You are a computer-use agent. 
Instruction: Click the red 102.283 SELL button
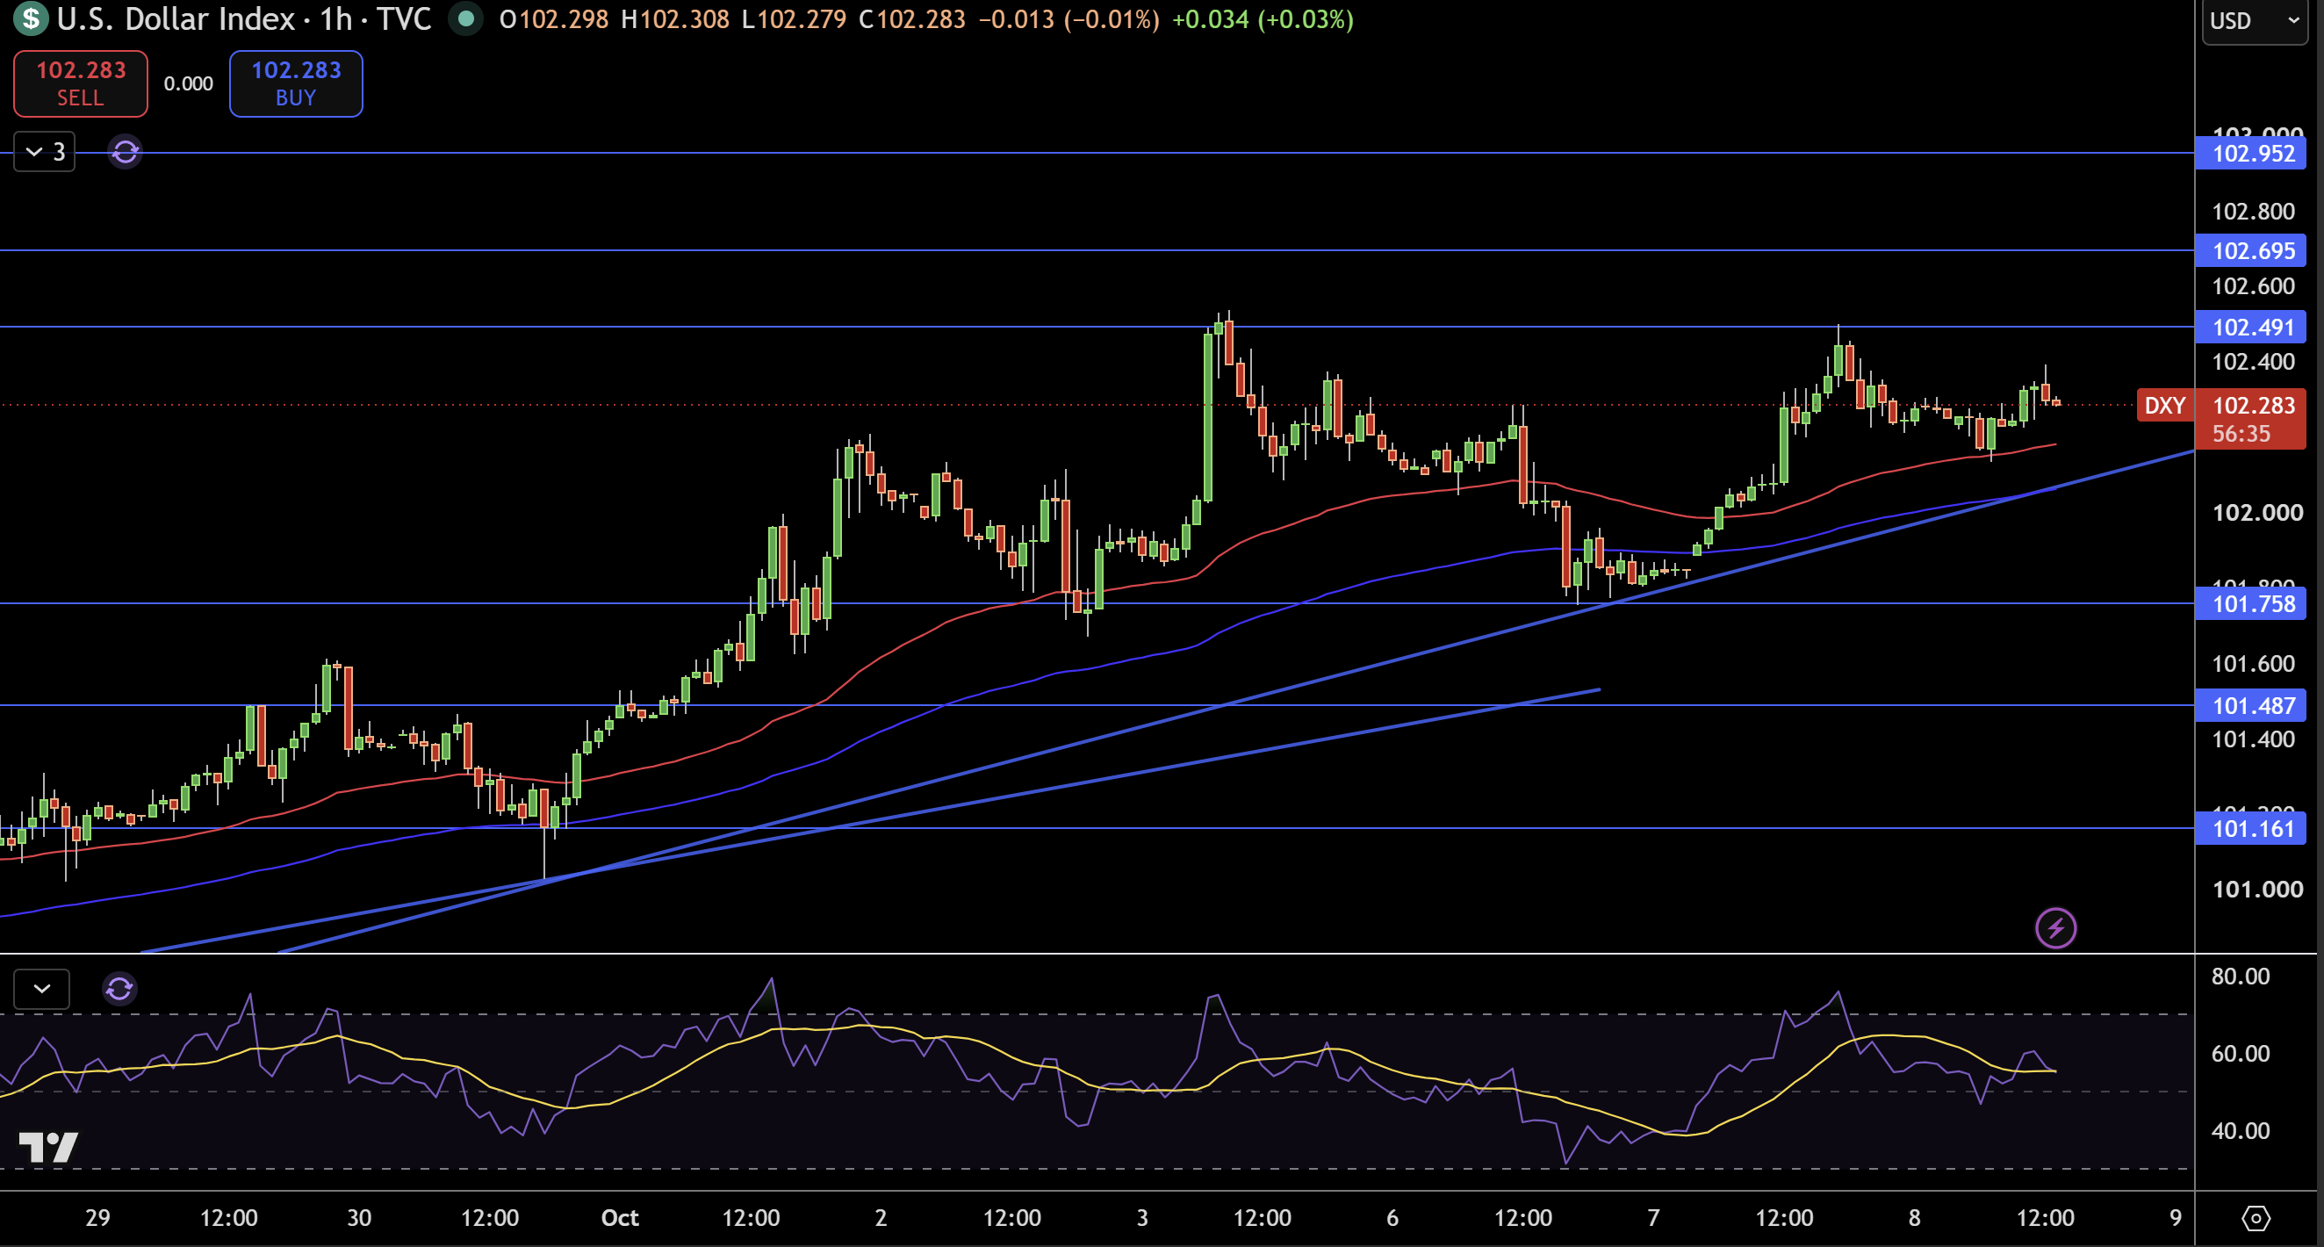point(80,84)
